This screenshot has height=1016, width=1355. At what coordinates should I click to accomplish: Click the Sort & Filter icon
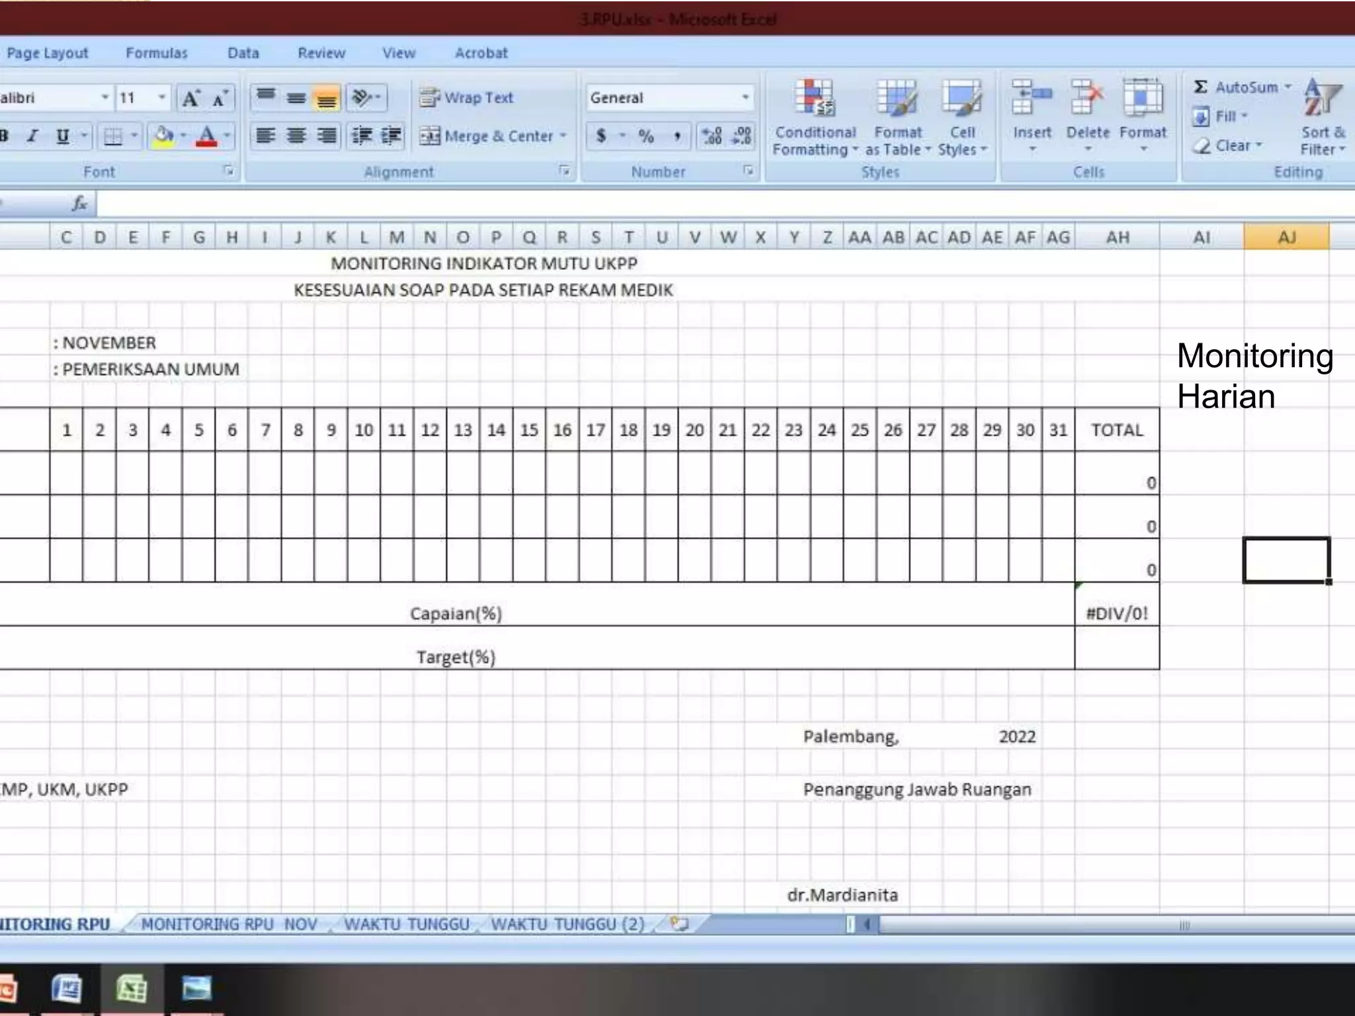tap(1322, 99)
